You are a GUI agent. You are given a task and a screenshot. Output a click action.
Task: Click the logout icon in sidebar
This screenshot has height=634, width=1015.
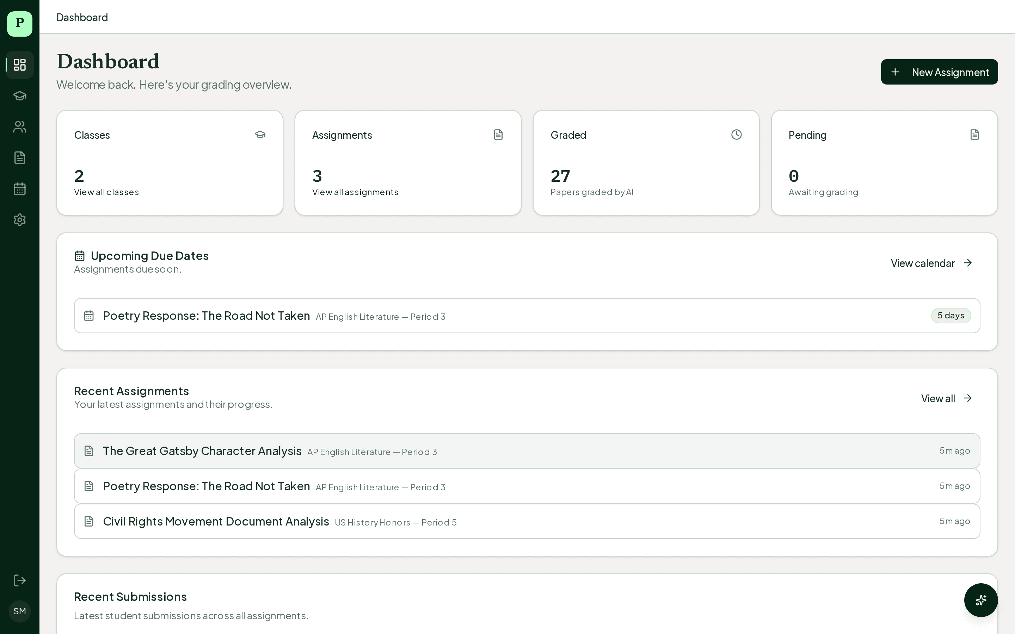20,580
